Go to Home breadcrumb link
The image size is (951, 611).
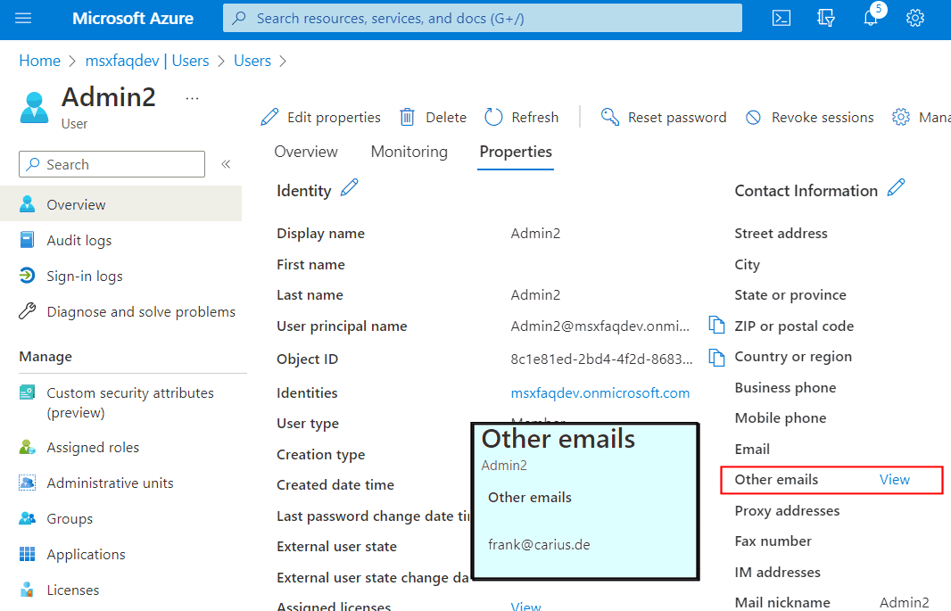click(x=39, y=61)
